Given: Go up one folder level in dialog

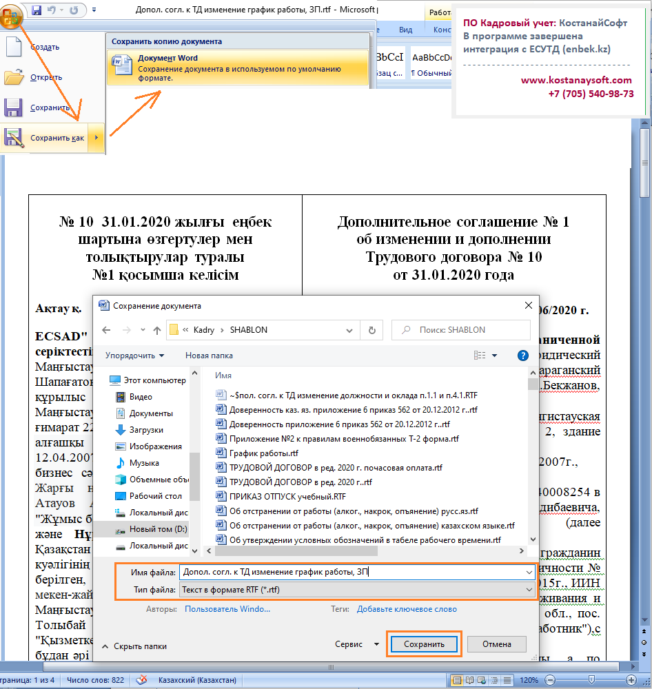Looking at the screenshot, I should [157, 330].
